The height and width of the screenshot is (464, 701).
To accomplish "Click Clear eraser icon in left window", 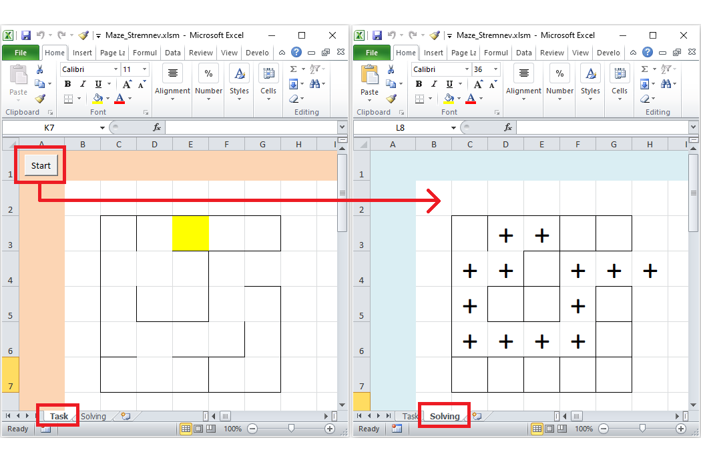I will pyautogui.click(x=294, y=99).
